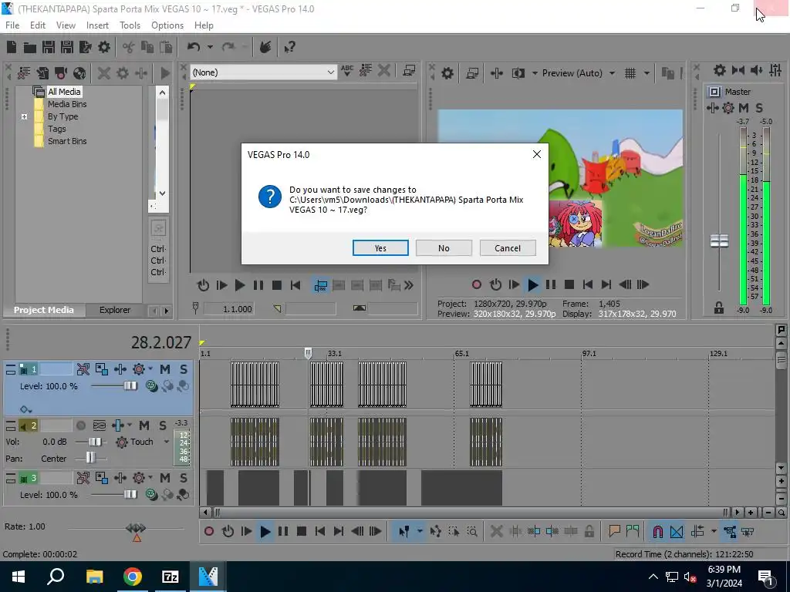Image resolution: width=790 pixels, height=592 pixels.
Task: Select the Tags folder
Action: [57, 129]
